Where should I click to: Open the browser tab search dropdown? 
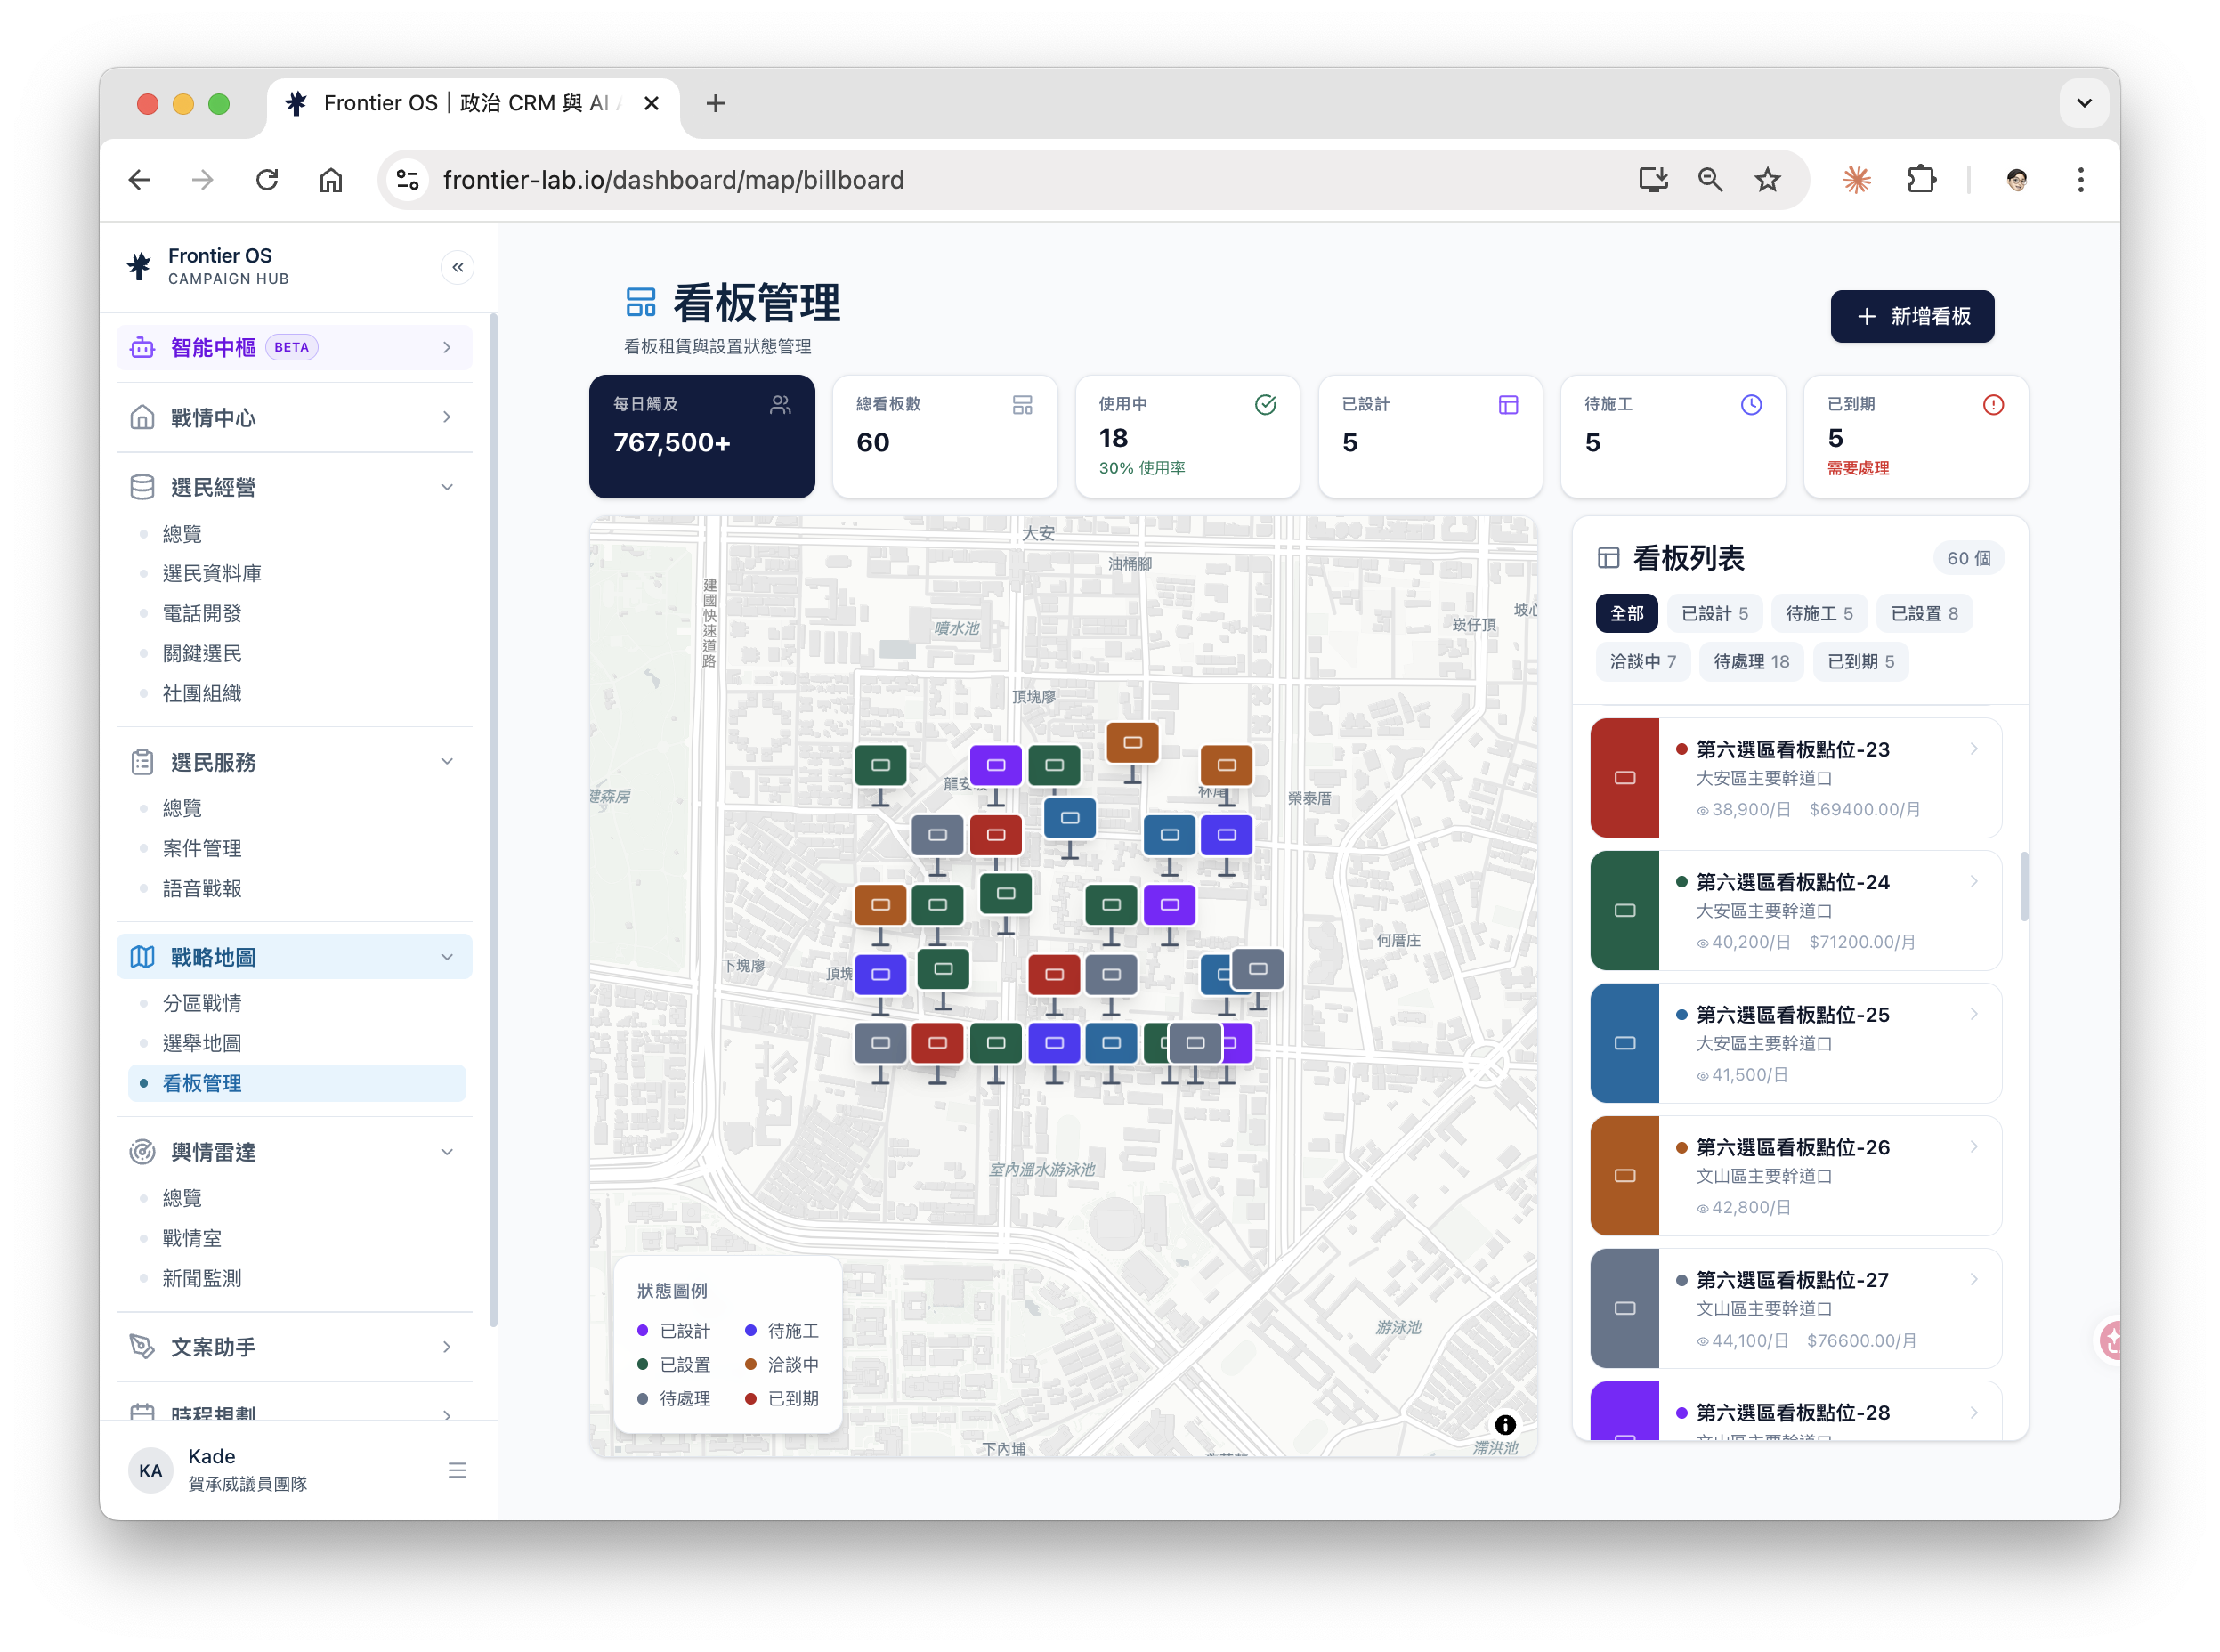[2084, 103]
